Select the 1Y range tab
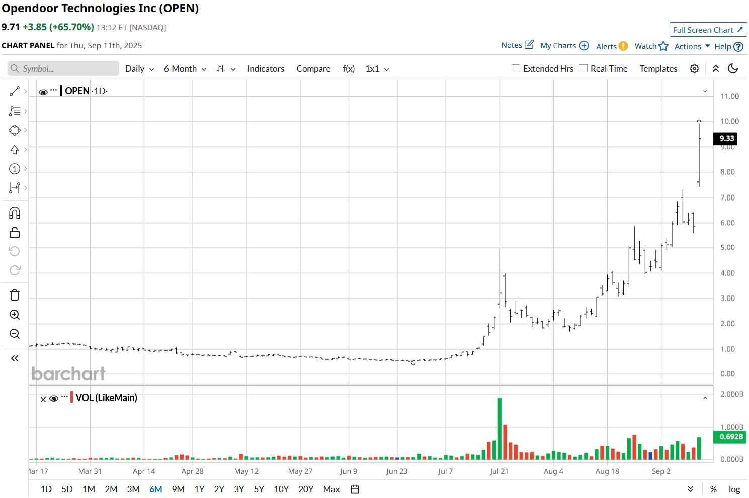 tap(199, 489)
